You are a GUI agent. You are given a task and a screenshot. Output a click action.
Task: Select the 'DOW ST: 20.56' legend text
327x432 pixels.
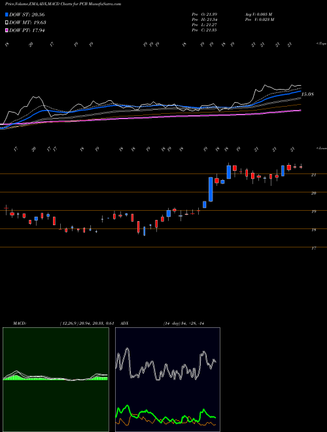[x=27, y=14]
